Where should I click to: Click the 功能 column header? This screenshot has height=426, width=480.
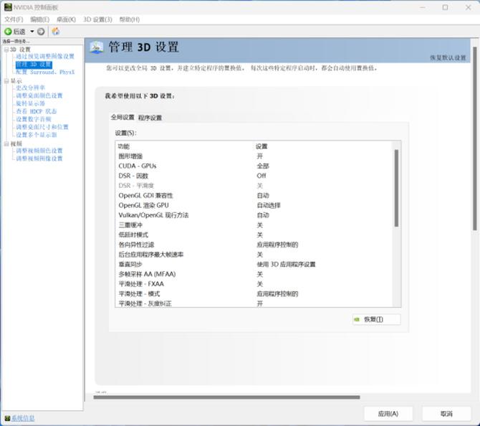[x=124, y=146]
